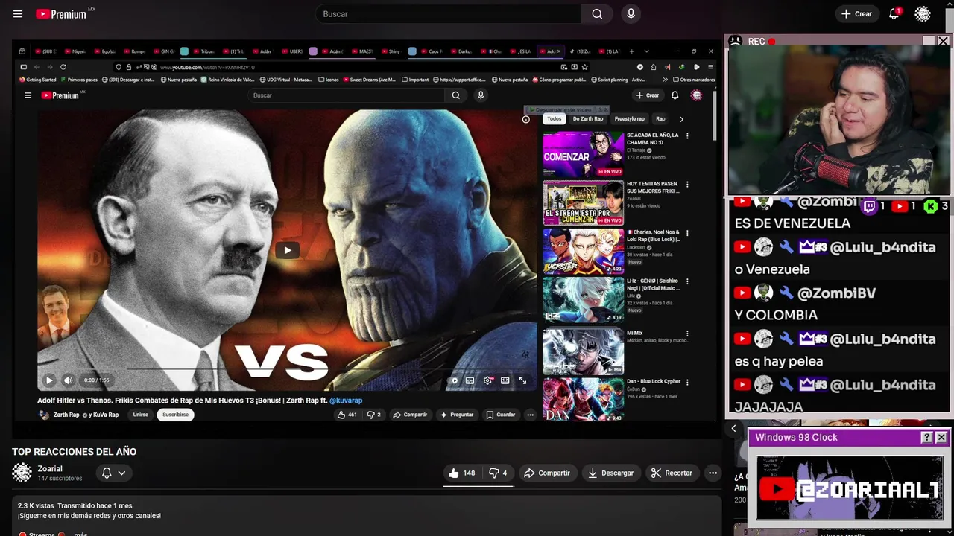This screenshot has height=536, width=954.
Task: Open the notifications bell with the red badge
Action: coord(894,13)
